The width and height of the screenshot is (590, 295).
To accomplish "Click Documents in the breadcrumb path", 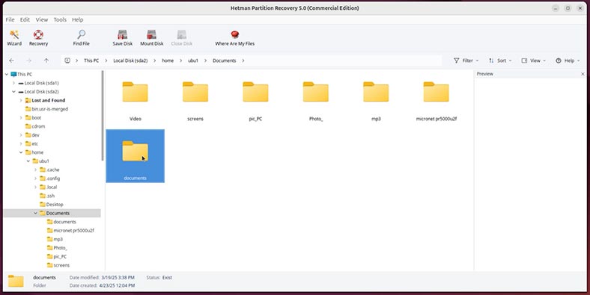I will pos(225,60).
